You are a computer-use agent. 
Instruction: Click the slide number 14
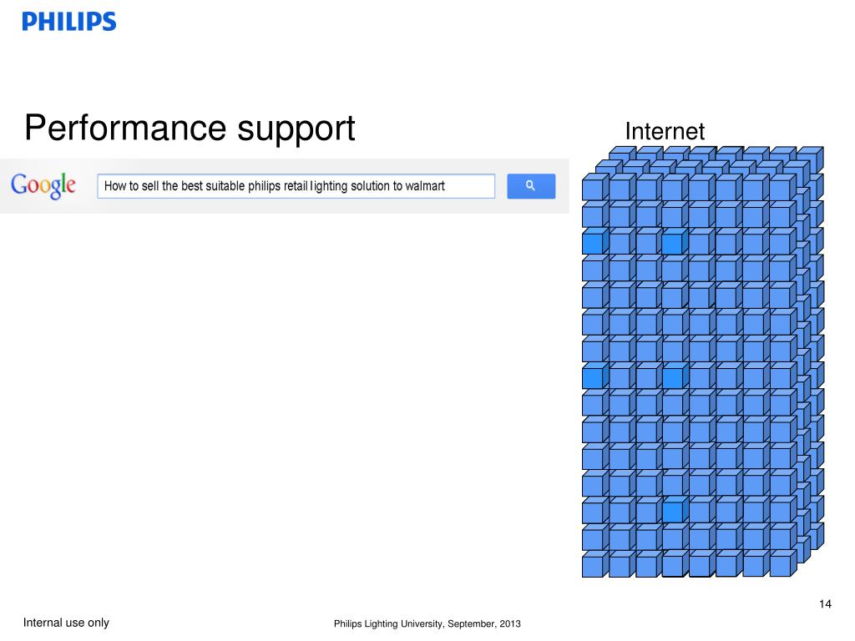click(825, 604)
